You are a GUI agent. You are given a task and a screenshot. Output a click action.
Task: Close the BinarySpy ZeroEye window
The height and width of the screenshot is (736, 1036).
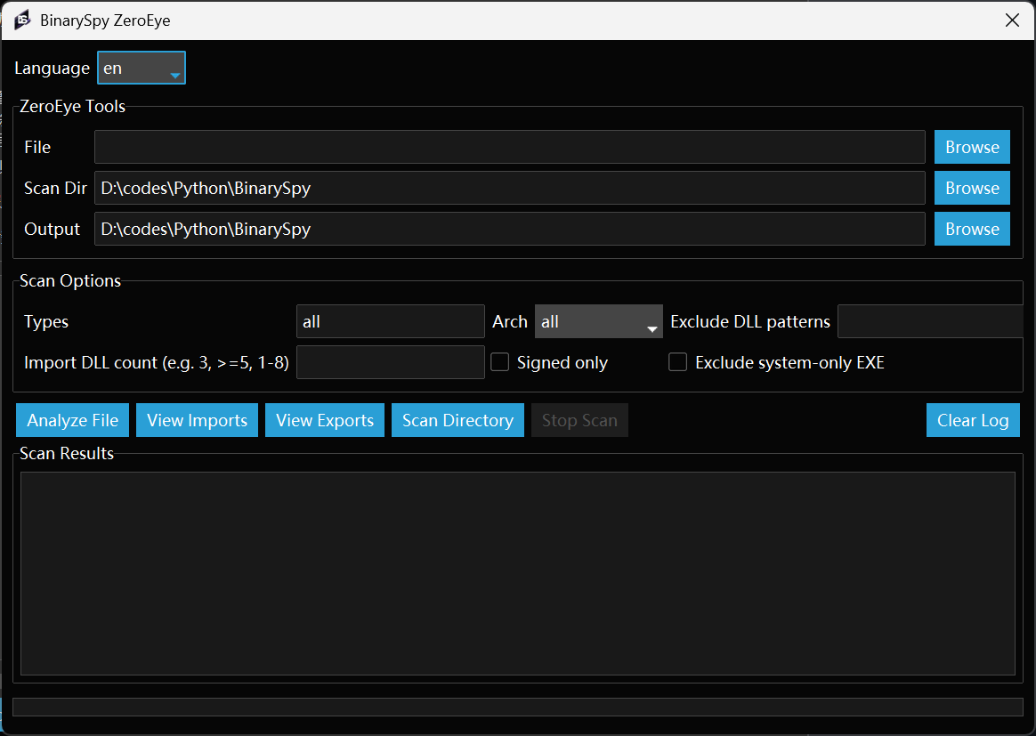pos(1012,20)
